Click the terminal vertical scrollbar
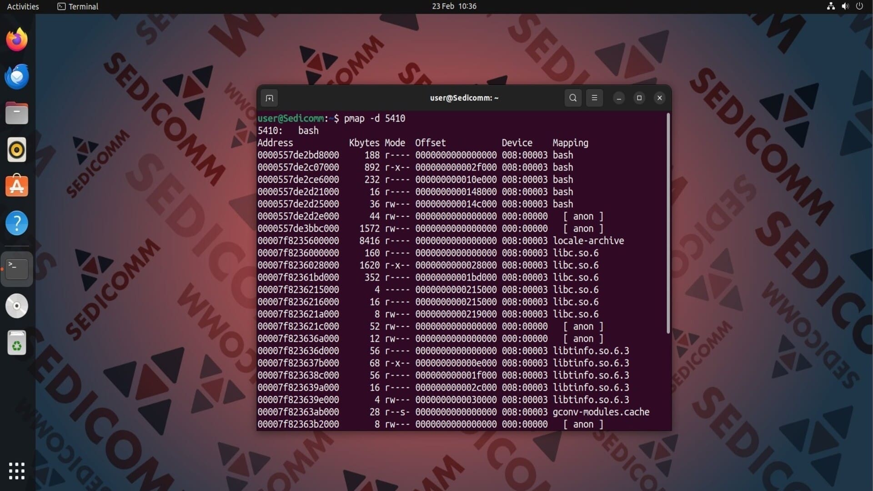873x491 pixels. [x=668, y=223]
